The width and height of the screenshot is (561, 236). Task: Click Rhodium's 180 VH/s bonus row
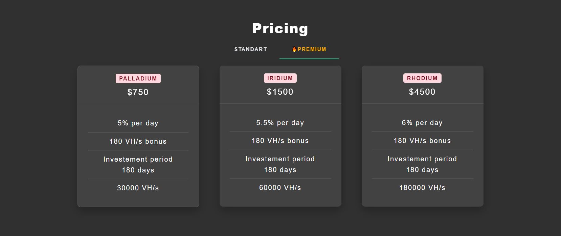pos(422,141)
